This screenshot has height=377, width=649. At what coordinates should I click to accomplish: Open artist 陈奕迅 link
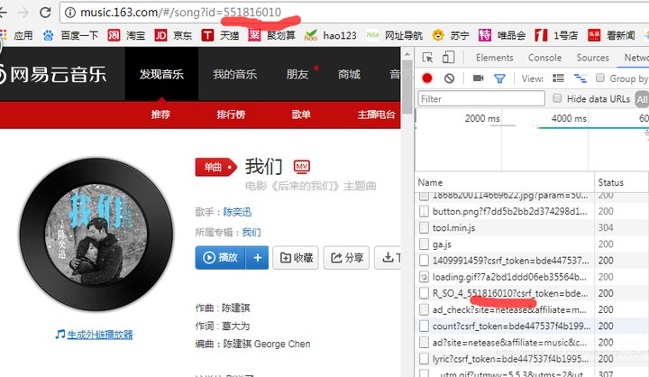coord(237,212)
